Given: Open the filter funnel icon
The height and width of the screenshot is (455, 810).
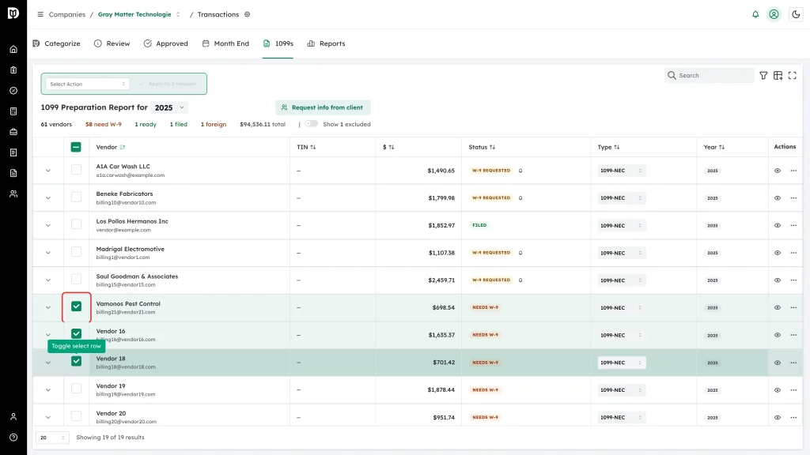Looking at the screenshot, I should pyautogui.click(x=763, y=75).
